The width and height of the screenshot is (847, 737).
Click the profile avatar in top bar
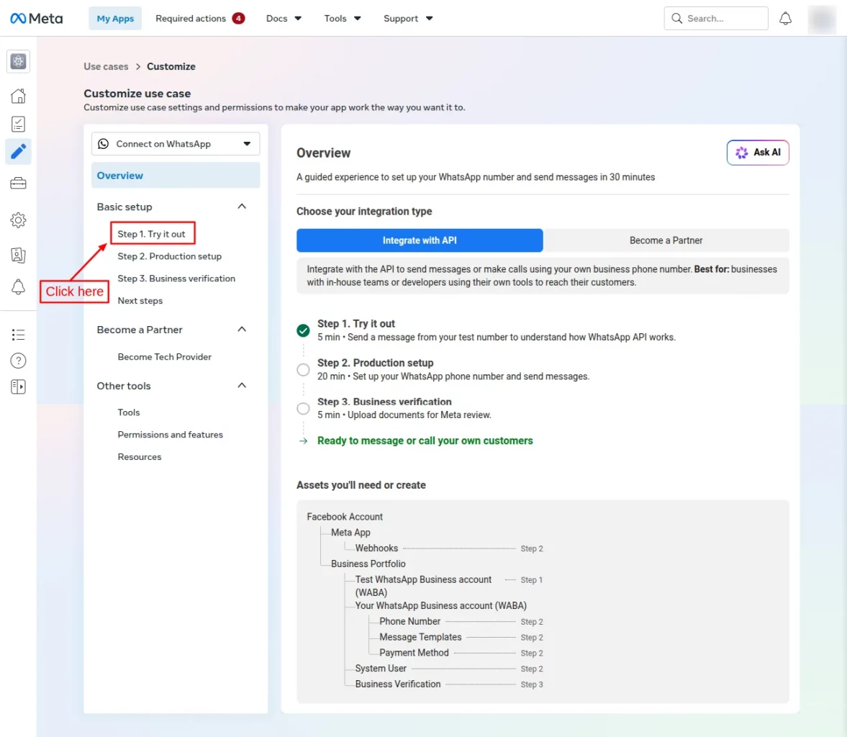point(822,19)
